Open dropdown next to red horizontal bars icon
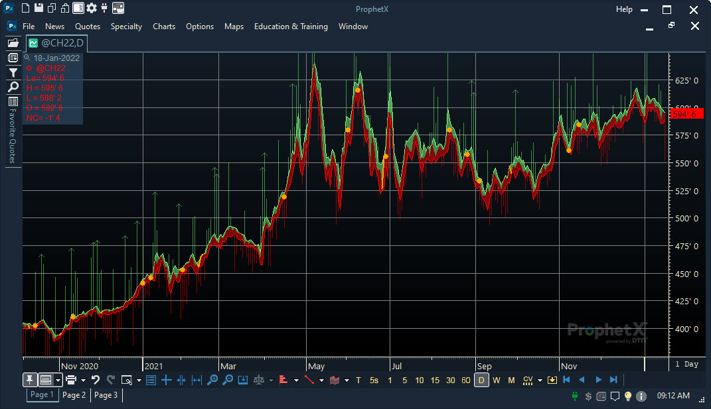This screenshot has height=409, width=711. coord(296,380)
